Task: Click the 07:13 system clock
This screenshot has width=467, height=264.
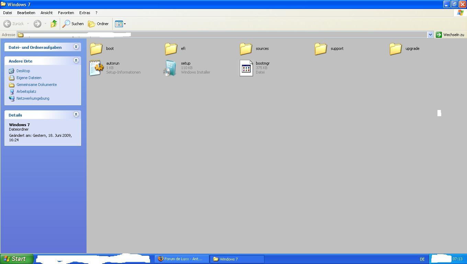Action: (x=457, y=259)
